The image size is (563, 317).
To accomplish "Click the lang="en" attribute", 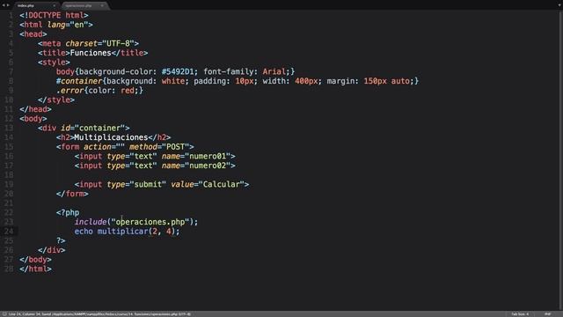I will tap(68, 25).
